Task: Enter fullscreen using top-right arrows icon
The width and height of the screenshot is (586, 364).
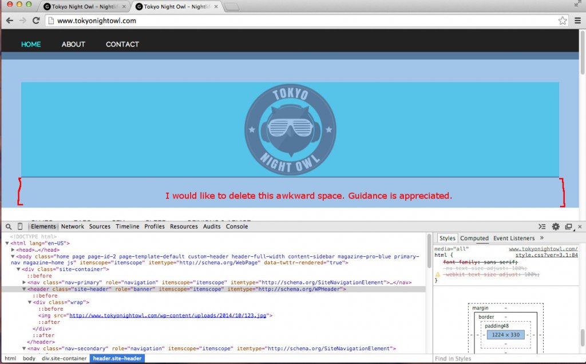Action: 578,4
